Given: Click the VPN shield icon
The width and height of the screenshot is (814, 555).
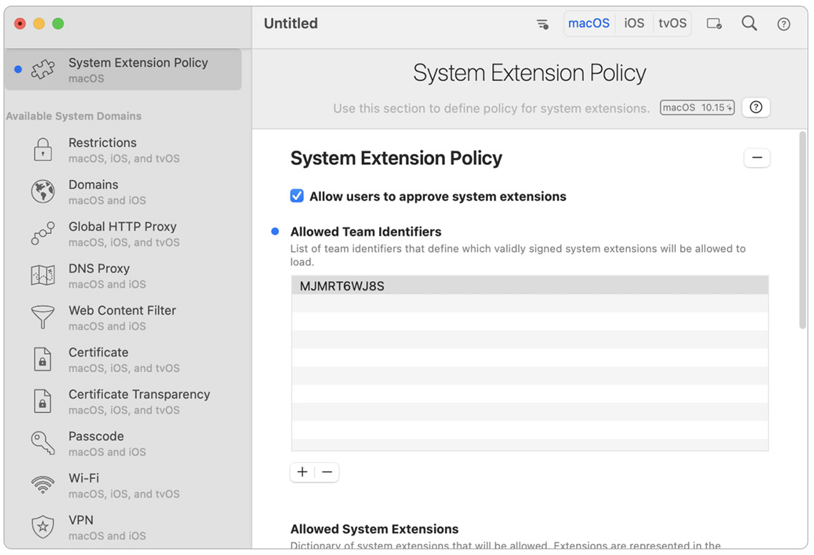Looking at the screenshot, I should [x=43, y=527].
